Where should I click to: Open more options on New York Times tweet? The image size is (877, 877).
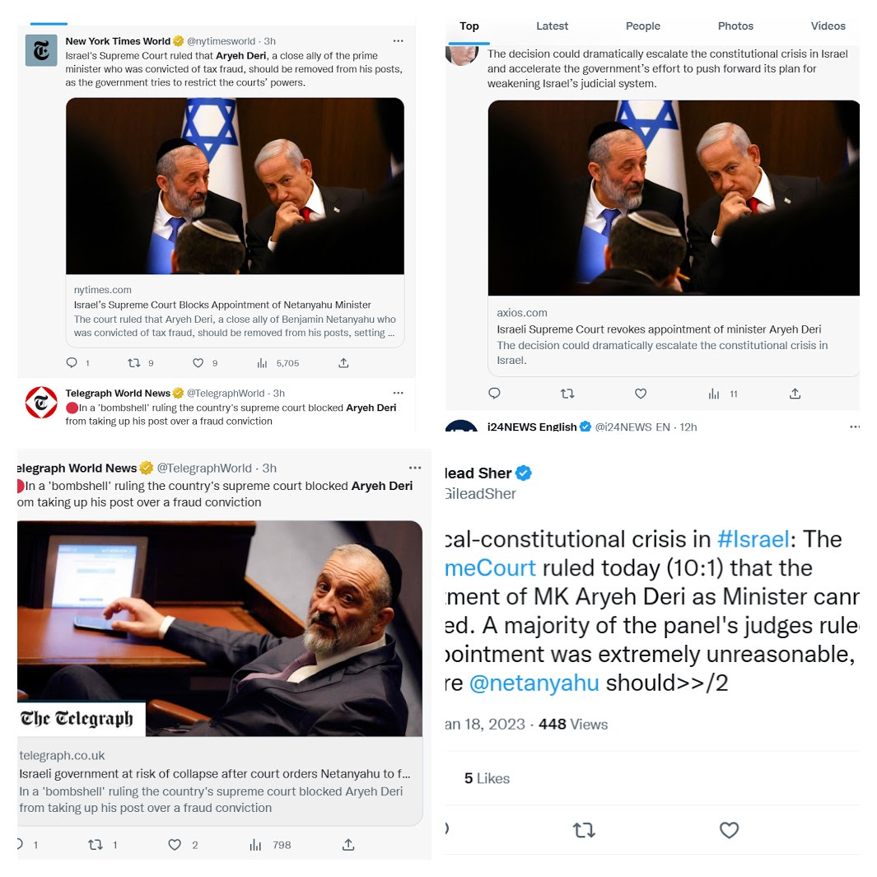[399, 41]
